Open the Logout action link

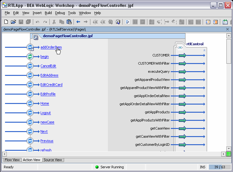click(x=45, y=113)
